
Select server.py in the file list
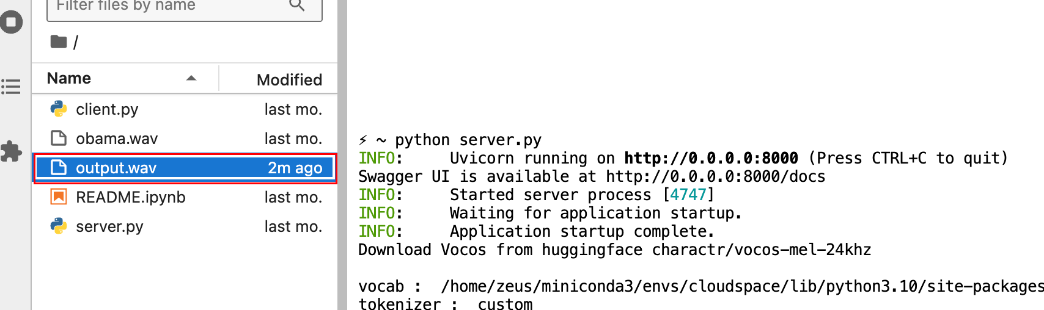click(x=109, y=226)
